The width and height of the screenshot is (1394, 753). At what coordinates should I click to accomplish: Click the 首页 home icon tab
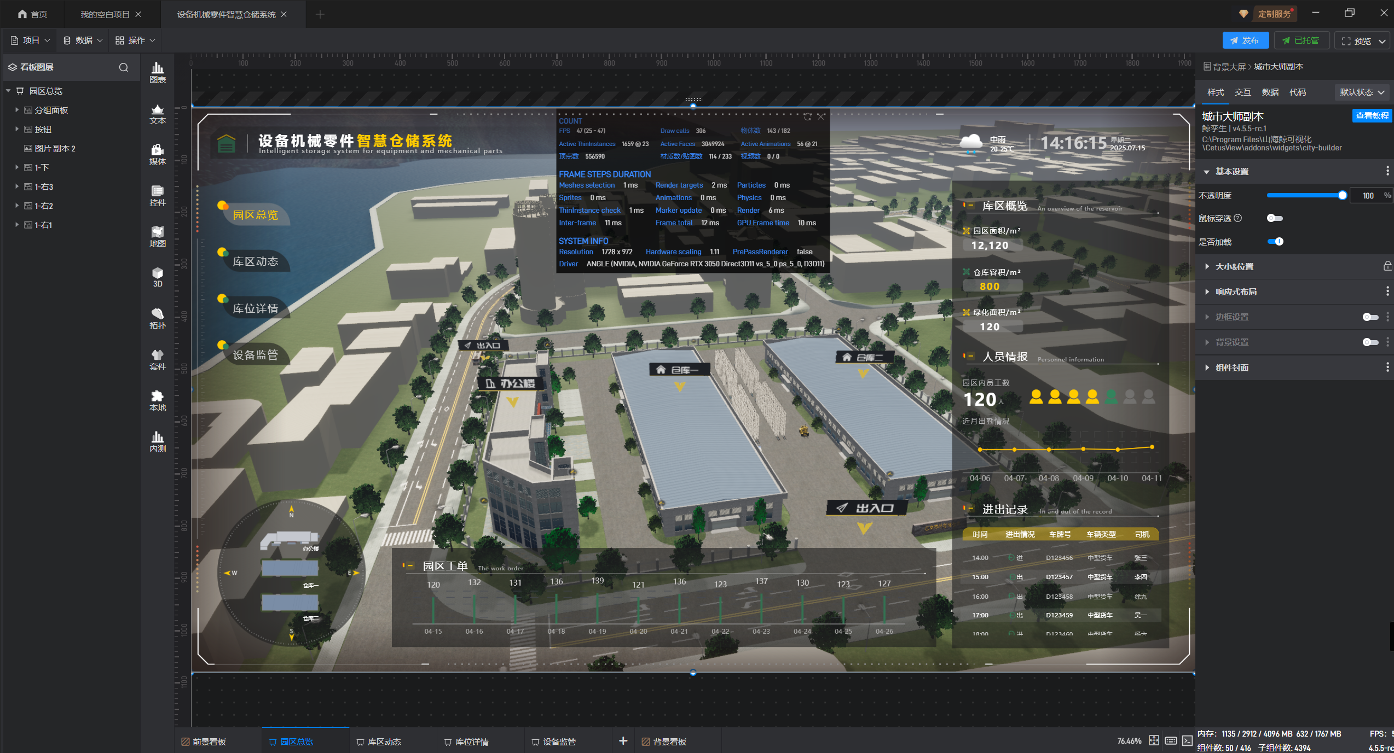[32, 14]
